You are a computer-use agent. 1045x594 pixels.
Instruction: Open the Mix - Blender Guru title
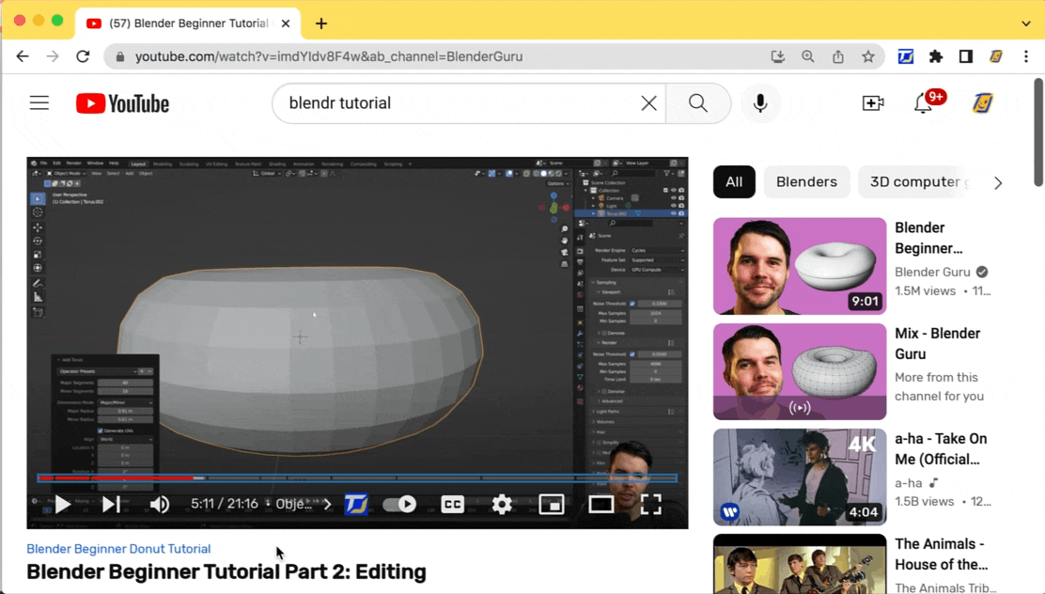pyautogui.click(x=937, y=343)
